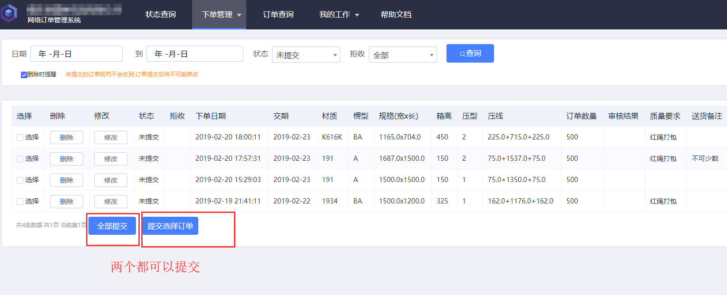Screen dimensions: 727x295
Task: Toggle the 删除时提醒 checkbox
Action: (x=24, y=75)
